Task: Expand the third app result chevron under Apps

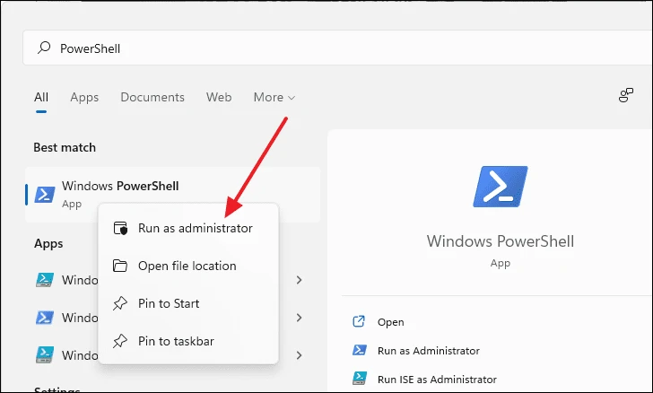Action: [299, 355]
